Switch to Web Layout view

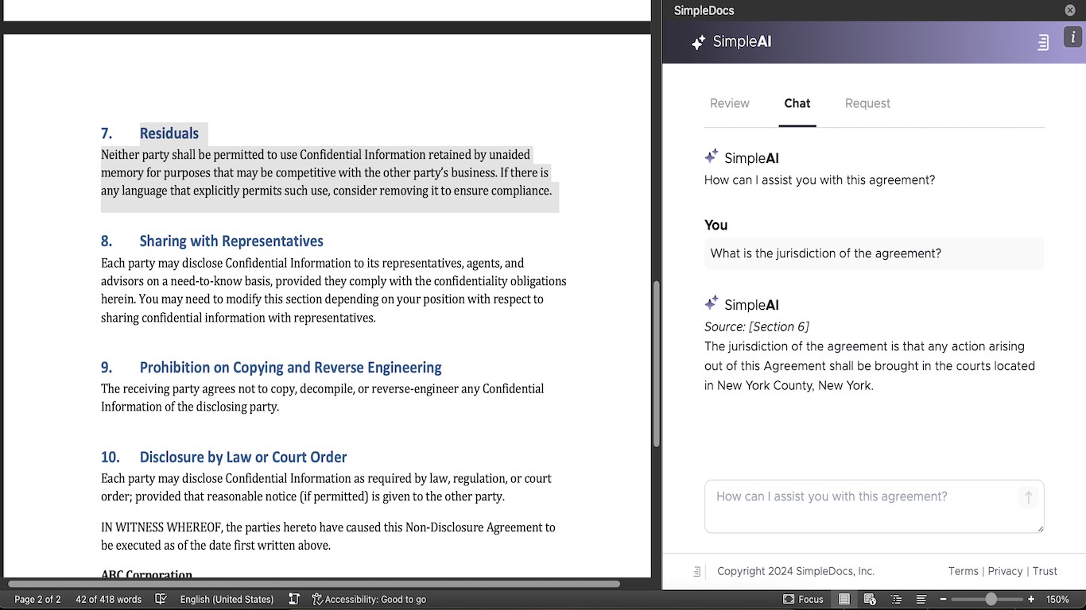(x=870, y=599)
